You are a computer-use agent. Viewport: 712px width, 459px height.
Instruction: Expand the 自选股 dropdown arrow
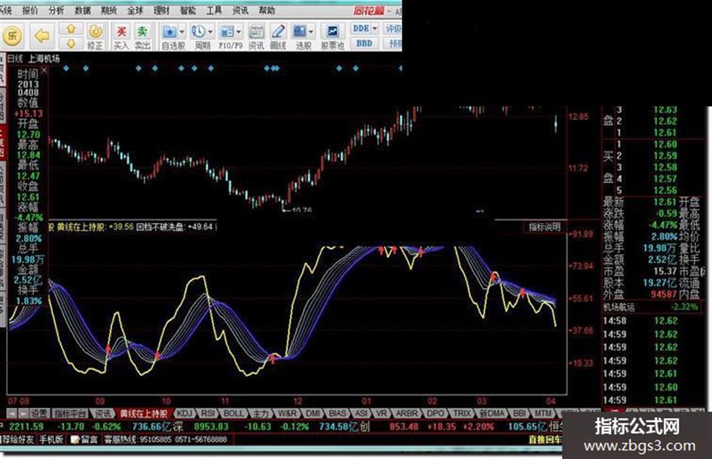click(182, 32)
